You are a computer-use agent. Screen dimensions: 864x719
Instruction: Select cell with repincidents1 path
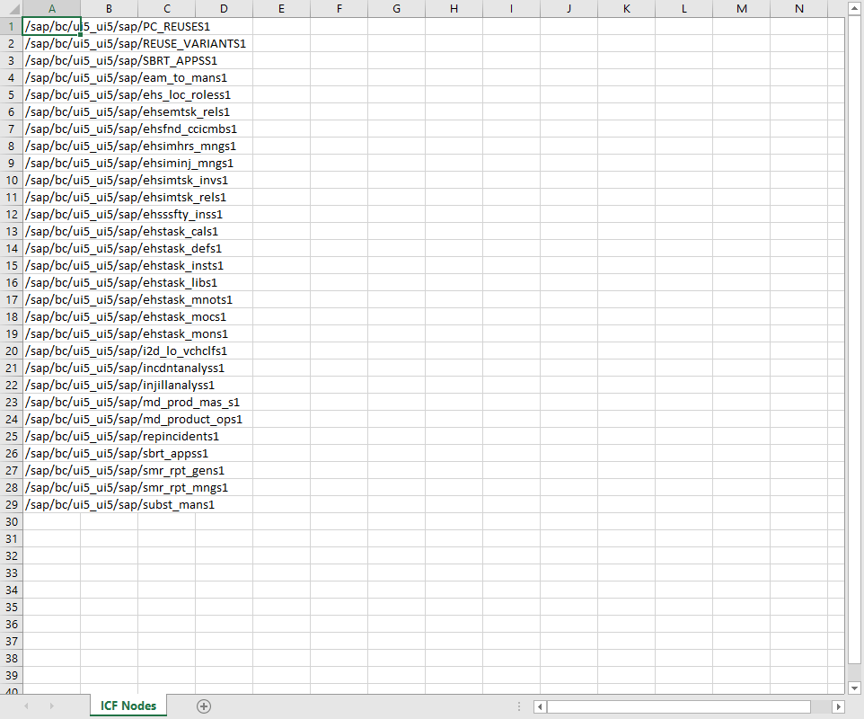tap(52, 437)
